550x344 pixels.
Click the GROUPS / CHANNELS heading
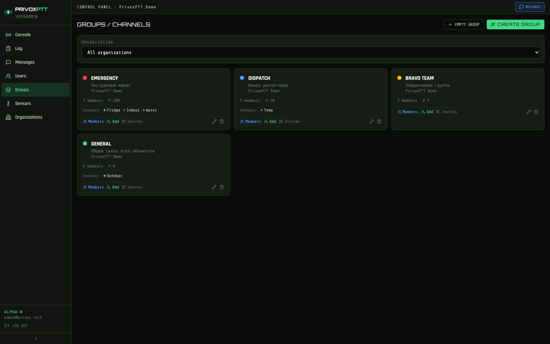[x=114, y=24]
